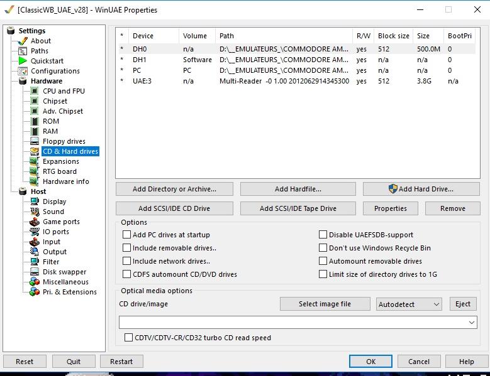The height and width of the screenshot is (376, 490).
Task: Click the RTG board card icon
Action: (34, 171)
